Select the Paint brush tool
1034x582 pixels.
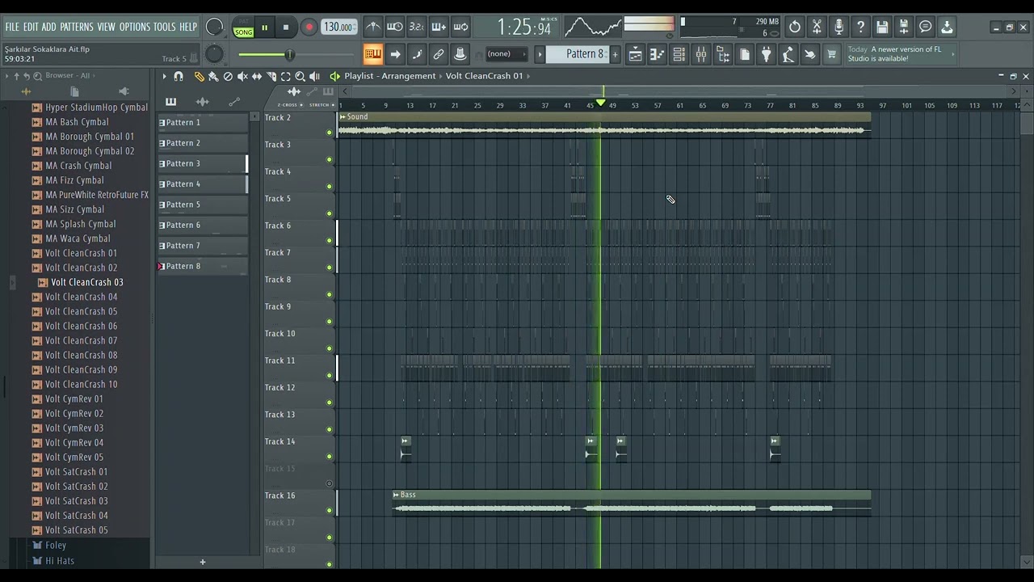[x=213, y=76]
